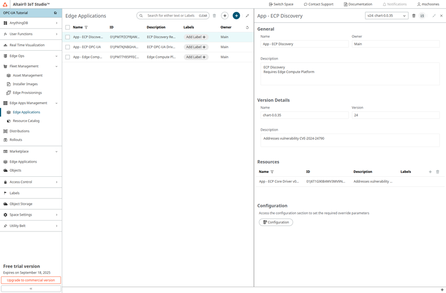
Task: Click save icon in details panel
Action: coord(422,16)
